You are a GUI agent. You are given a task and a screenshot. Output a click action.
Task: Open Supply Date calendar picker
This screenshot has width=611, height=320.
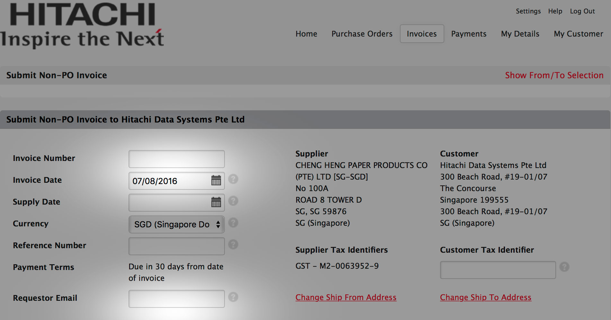coord(216,202)
